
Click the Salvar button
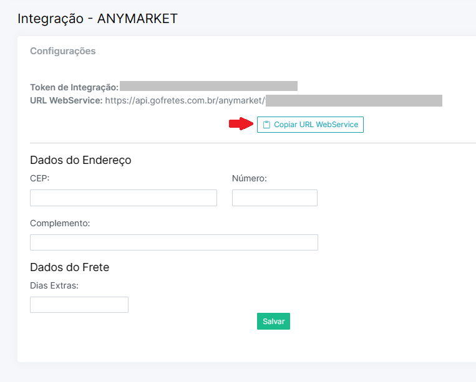pyautogui.click(x=273, y=322)
